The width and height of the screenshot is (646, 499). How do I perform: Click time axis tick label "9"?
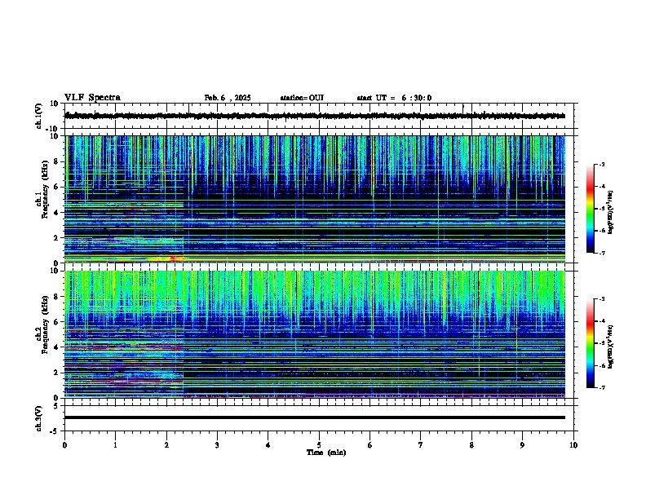coord(522,445)
